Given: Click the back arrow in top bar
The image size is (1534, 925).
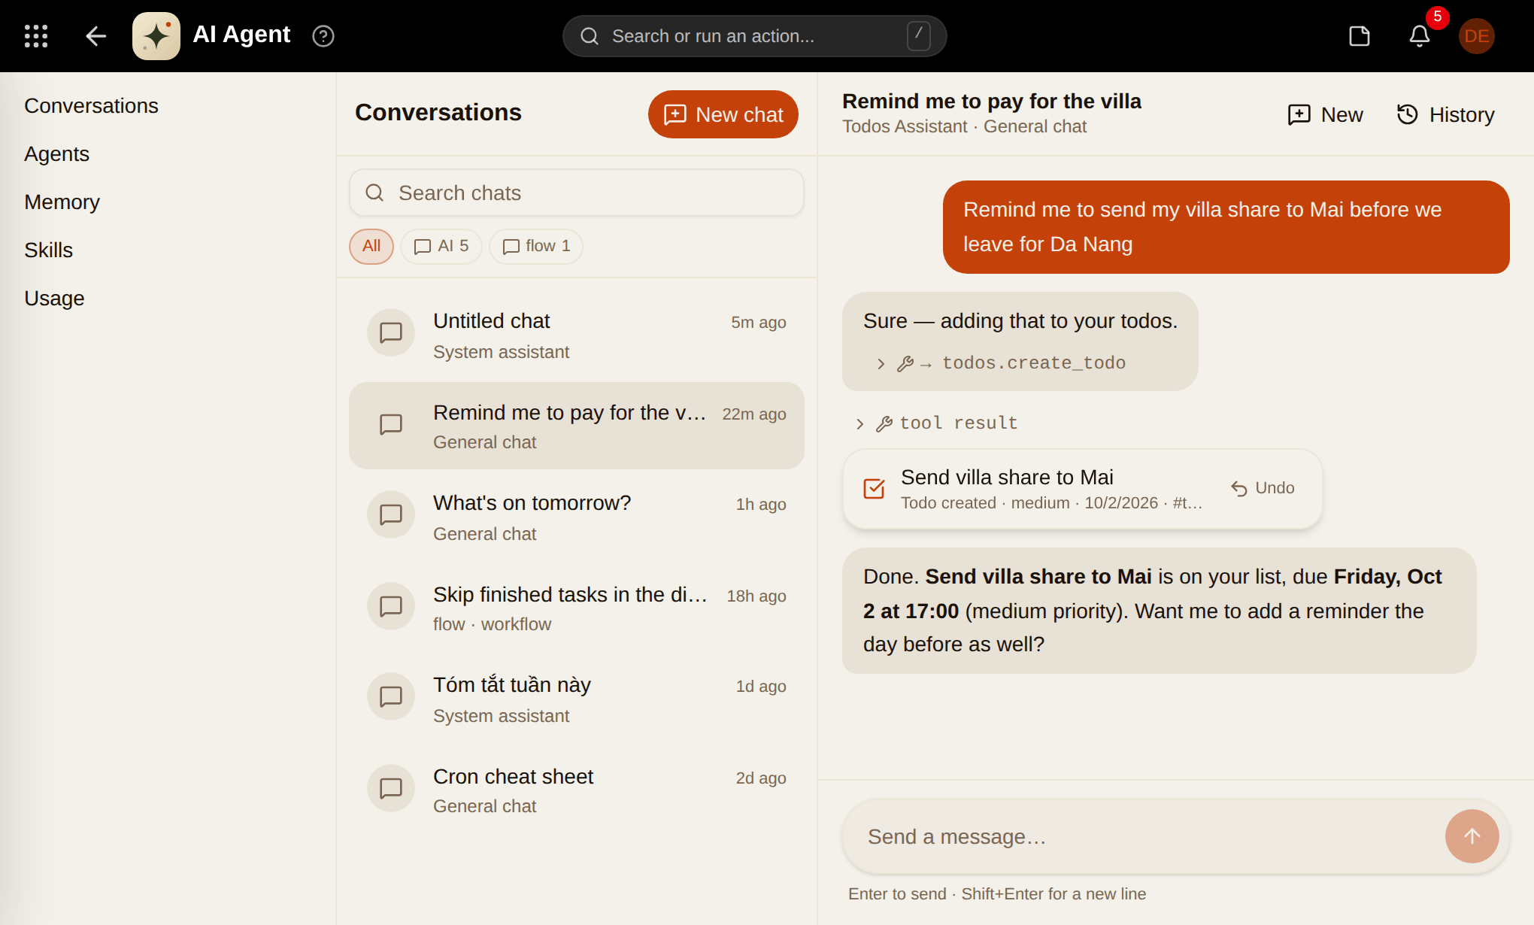Looking at the screenshot, I should (96, 36).
